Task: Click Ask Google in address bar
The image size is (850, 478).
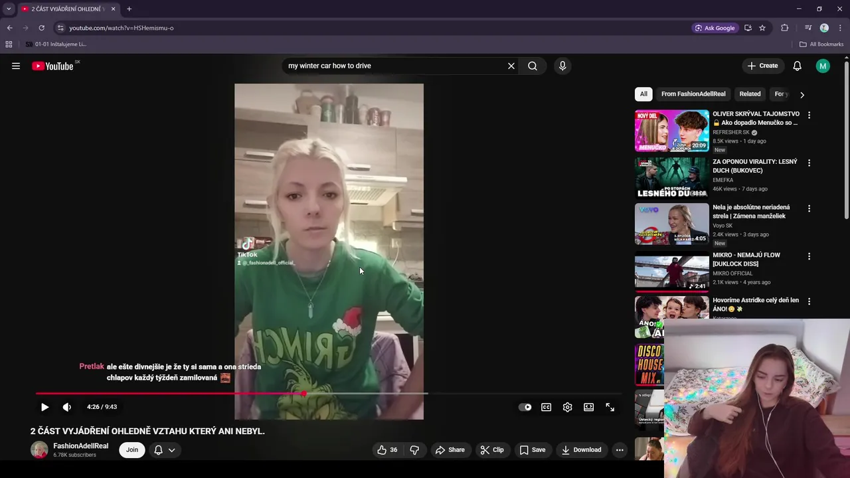Action: click(715, 28)
